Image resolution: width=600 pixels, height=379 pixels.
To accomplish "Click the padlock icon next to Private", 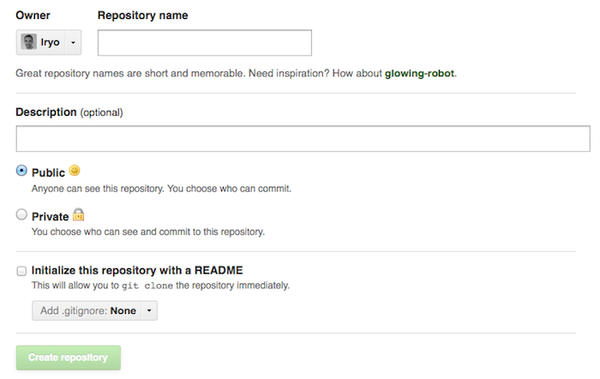I will click(78, 215).
